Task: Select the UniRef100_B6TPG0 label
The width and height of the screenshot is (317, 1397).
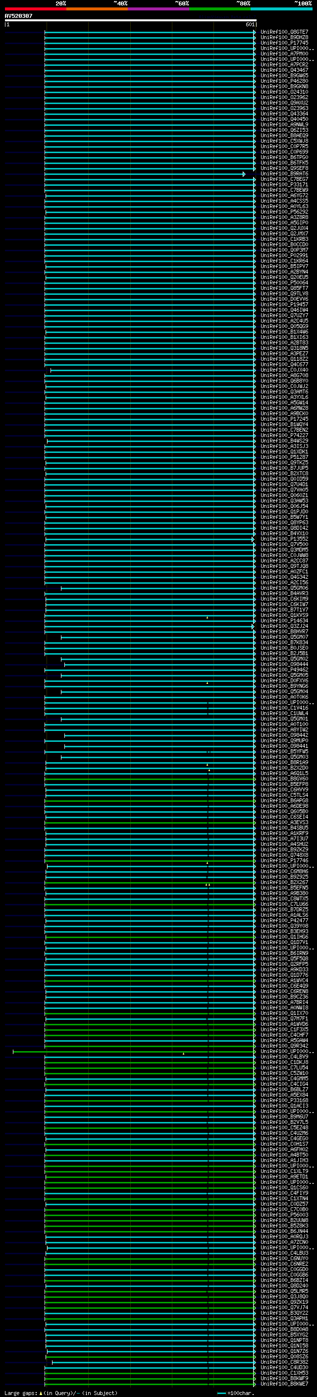Action: tap(284, 157)
